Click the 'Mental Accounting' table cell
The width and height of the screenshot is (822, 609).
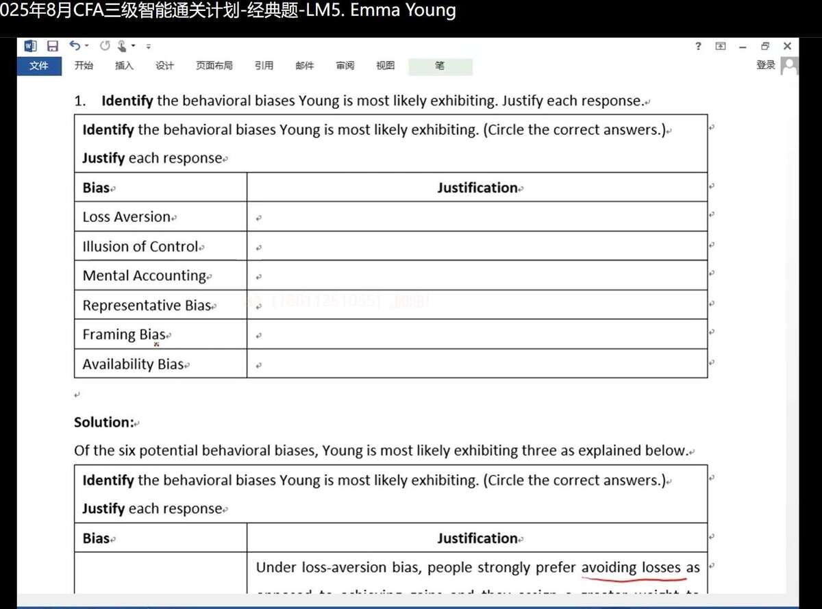coord(160,275)
